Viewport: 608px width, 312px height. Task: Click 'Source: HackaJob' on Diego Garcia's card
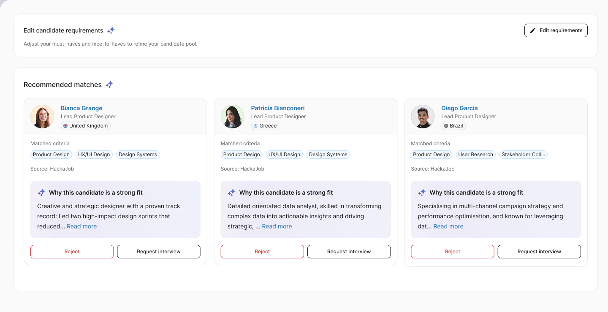point(433,169)
